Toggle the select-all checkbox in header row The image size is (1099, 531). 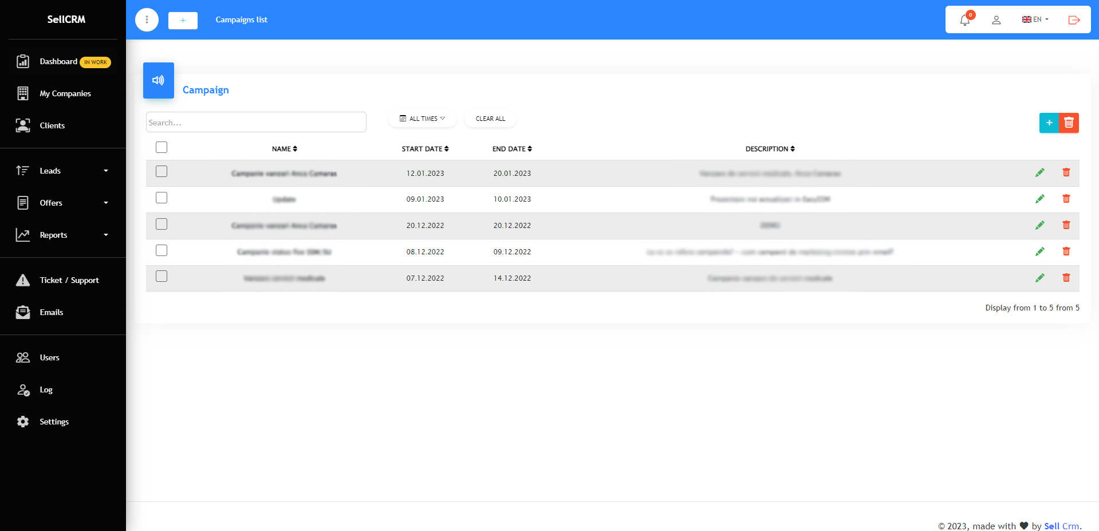coord(161,148)
